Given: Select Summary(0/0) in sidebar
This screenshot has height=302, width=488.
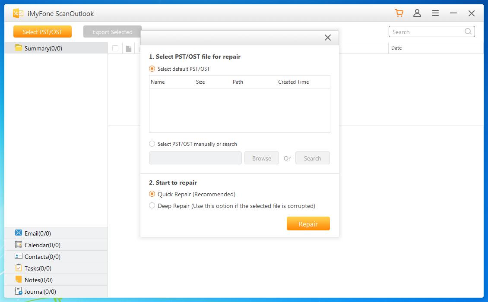Looking at the screenshot, I should point(56,48).
